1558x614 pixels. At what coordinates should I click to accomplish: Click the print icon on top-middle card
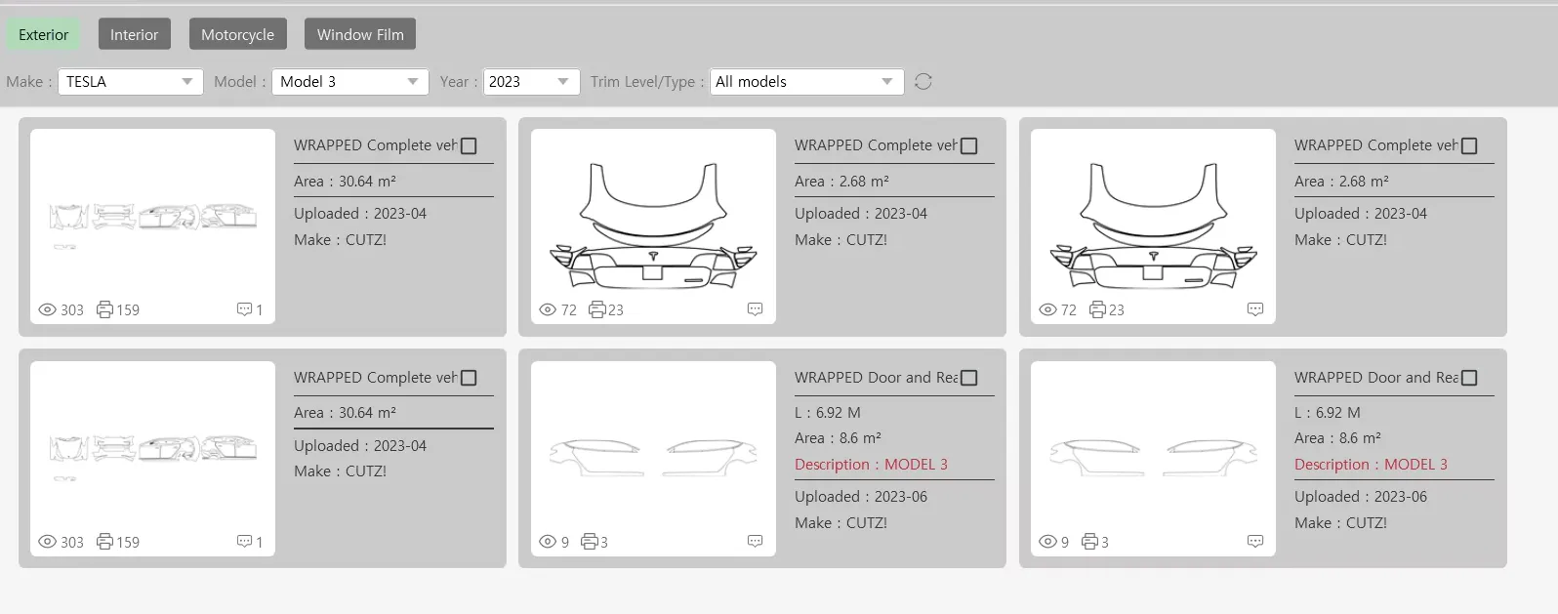click(x=597, y=309)
